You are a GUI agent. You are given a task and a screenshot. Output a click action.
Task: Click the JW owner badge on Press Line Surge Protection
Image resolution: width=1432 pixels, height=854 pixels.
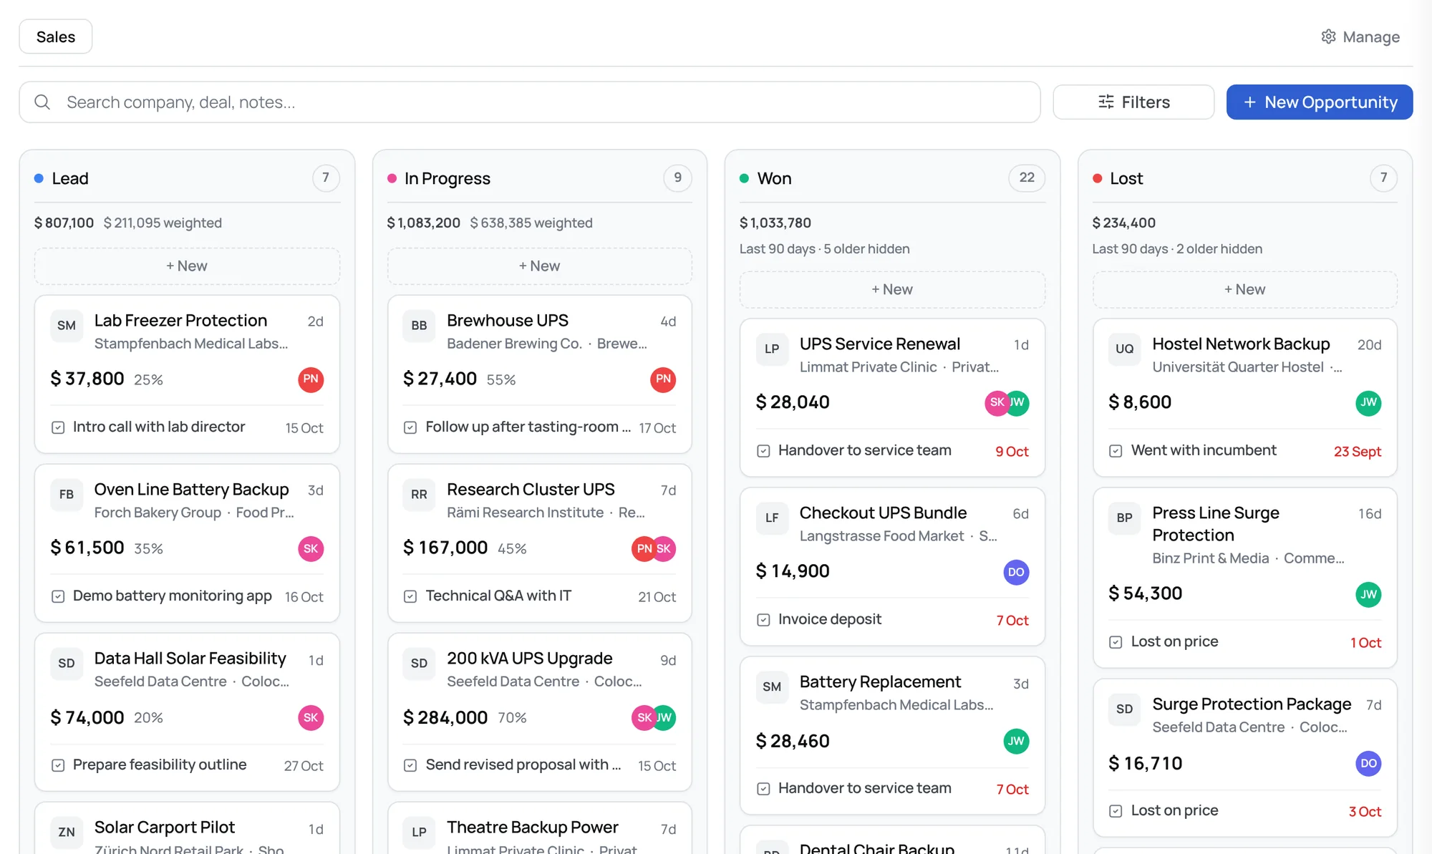[x=1368, y=594]
